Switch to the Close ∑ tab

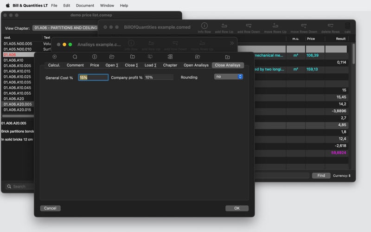(x=131, y=65)
